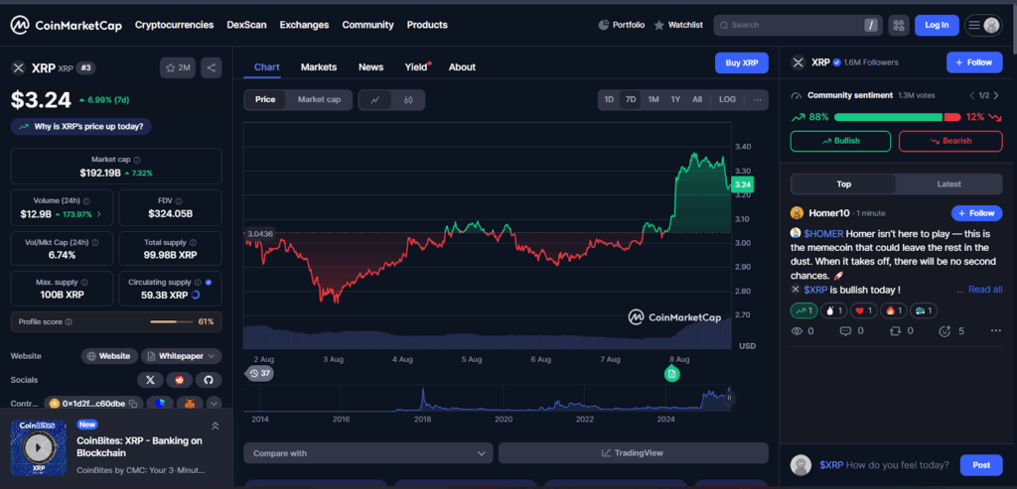Expand more contracts chevron
Image resolution: width=1017 pixels, height=489 pixels.
click(x=215, y=404)
